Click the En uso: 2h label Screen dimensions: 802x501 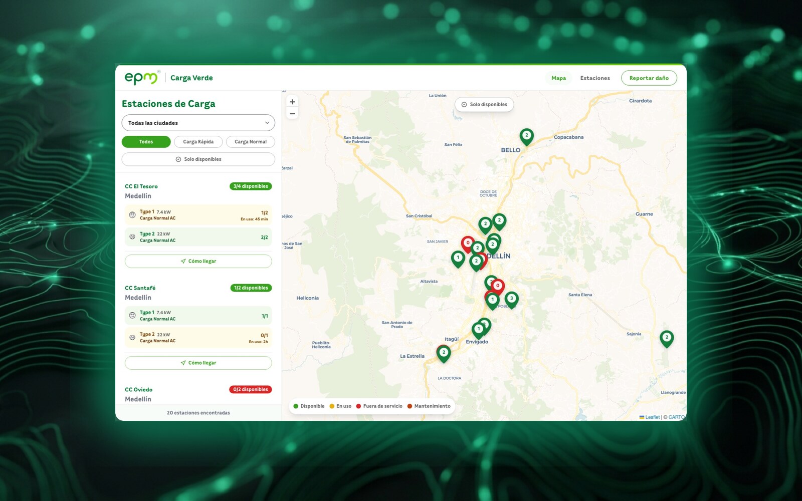(x=258, y=342)
